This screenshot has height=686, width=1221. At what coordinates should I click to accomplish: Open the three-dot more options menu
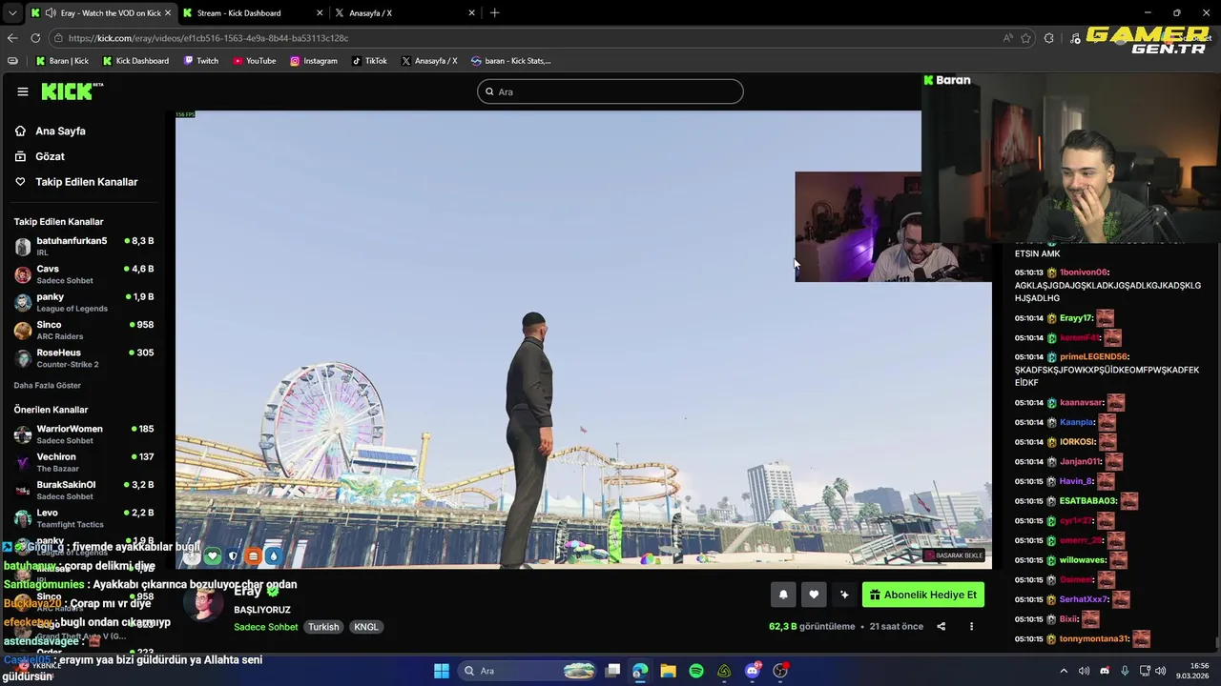tap(971, 626)
